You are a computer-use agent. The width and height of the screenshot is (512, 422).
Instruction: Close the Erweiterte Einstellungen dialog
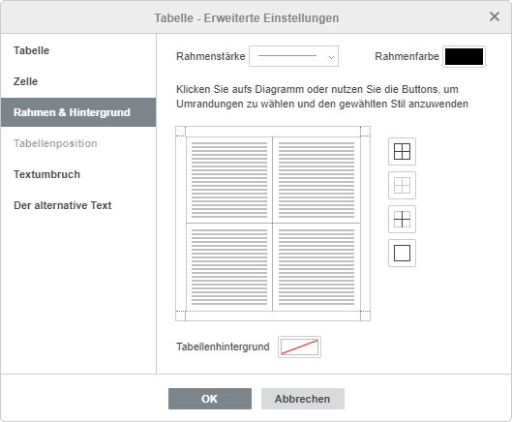tap(495, 16)
